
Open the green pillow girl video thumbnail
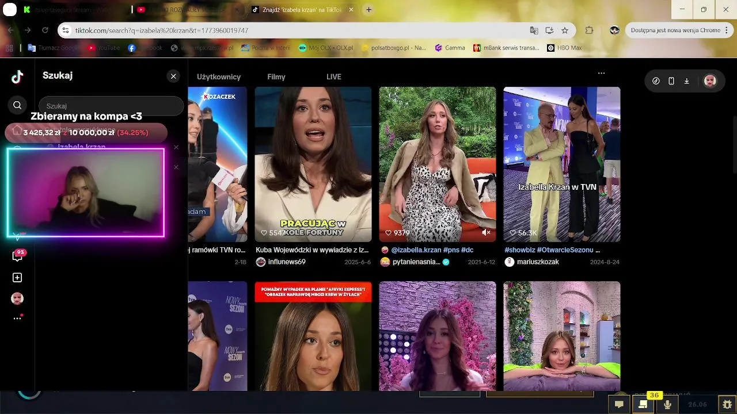(x=562, y=336)
